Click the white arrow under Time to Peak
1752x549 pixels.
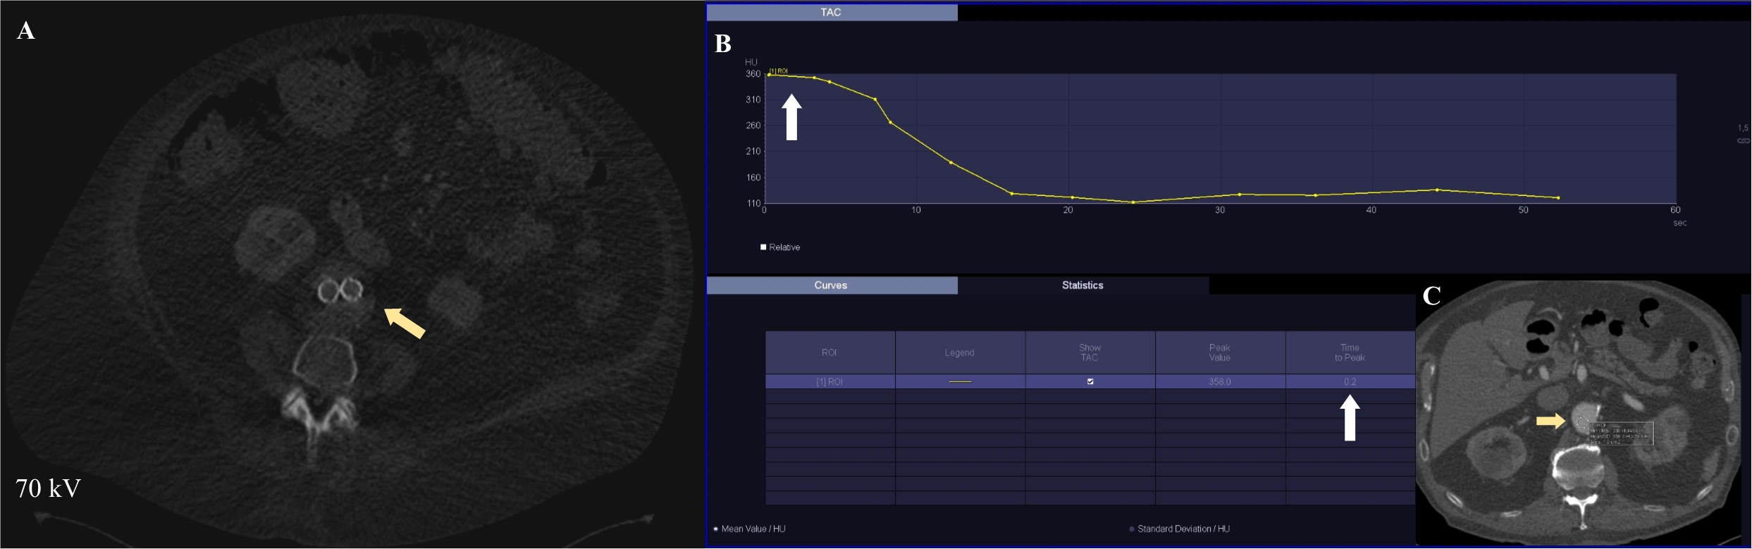(1350, 417)
